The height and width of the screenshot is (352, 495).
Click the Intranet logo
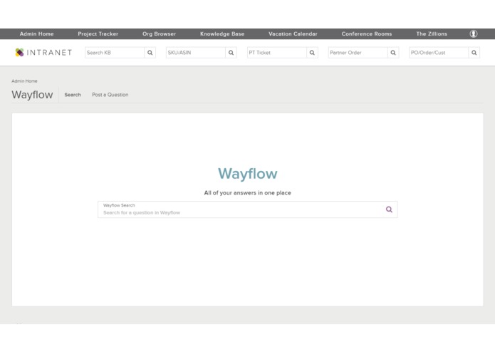(43, 53)
